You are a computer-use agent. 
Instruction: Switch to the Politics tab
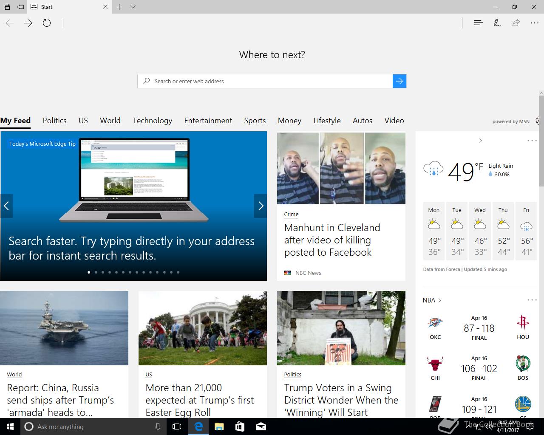[x=54, y=121]
